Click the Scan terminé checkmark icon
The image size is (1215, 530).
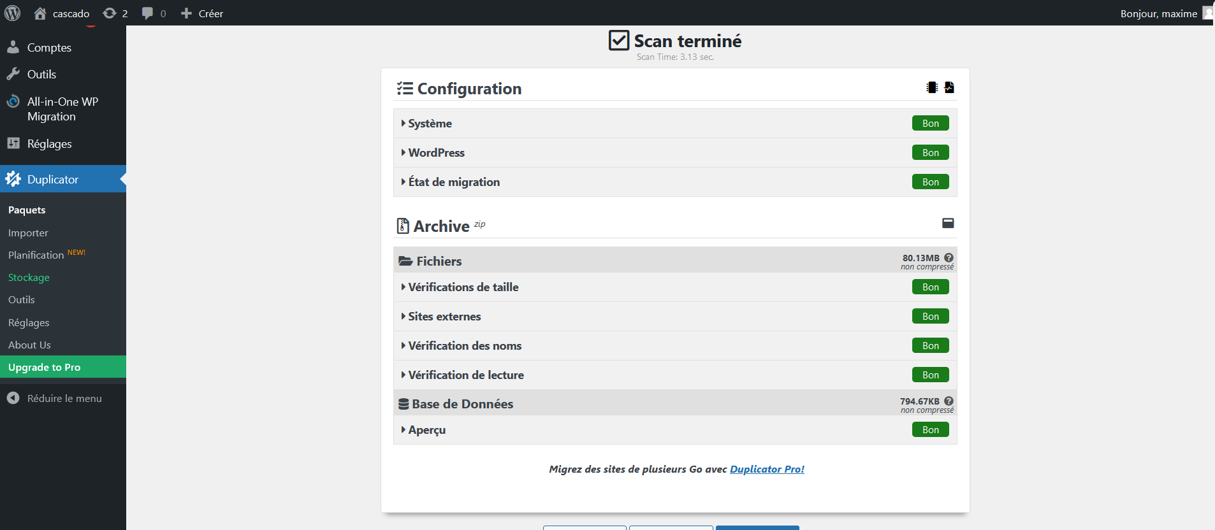(619, 41)
